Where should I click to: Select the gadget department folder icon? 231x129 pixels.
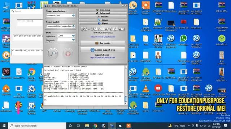tap(146, 25)
